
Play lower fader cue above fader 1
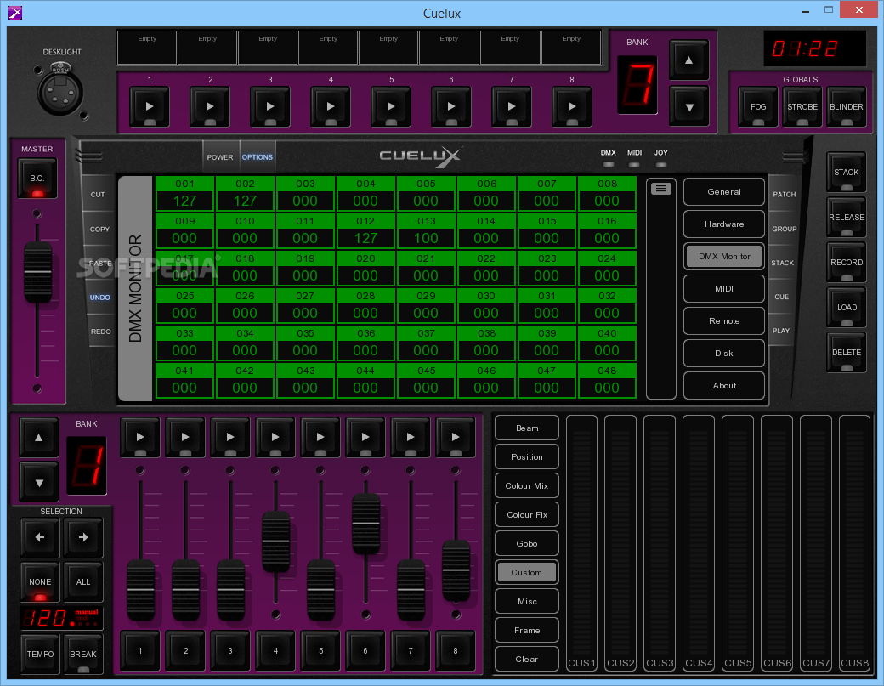(140, 437)
